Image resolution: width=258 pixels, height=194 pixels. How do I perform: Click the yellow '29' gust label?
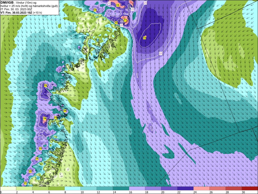pyautogui.click(x=95, y=10)
